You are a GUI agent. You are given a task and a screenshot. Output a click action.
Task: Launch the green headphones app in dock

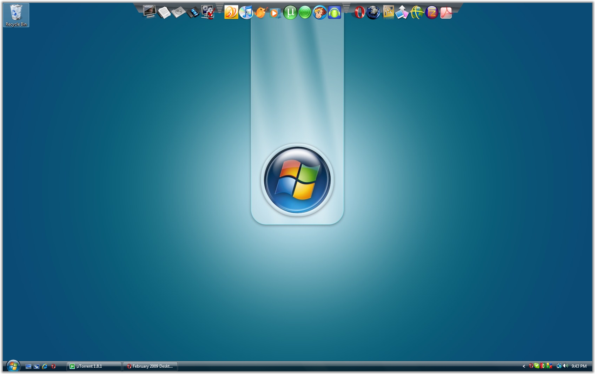(334, 13)
